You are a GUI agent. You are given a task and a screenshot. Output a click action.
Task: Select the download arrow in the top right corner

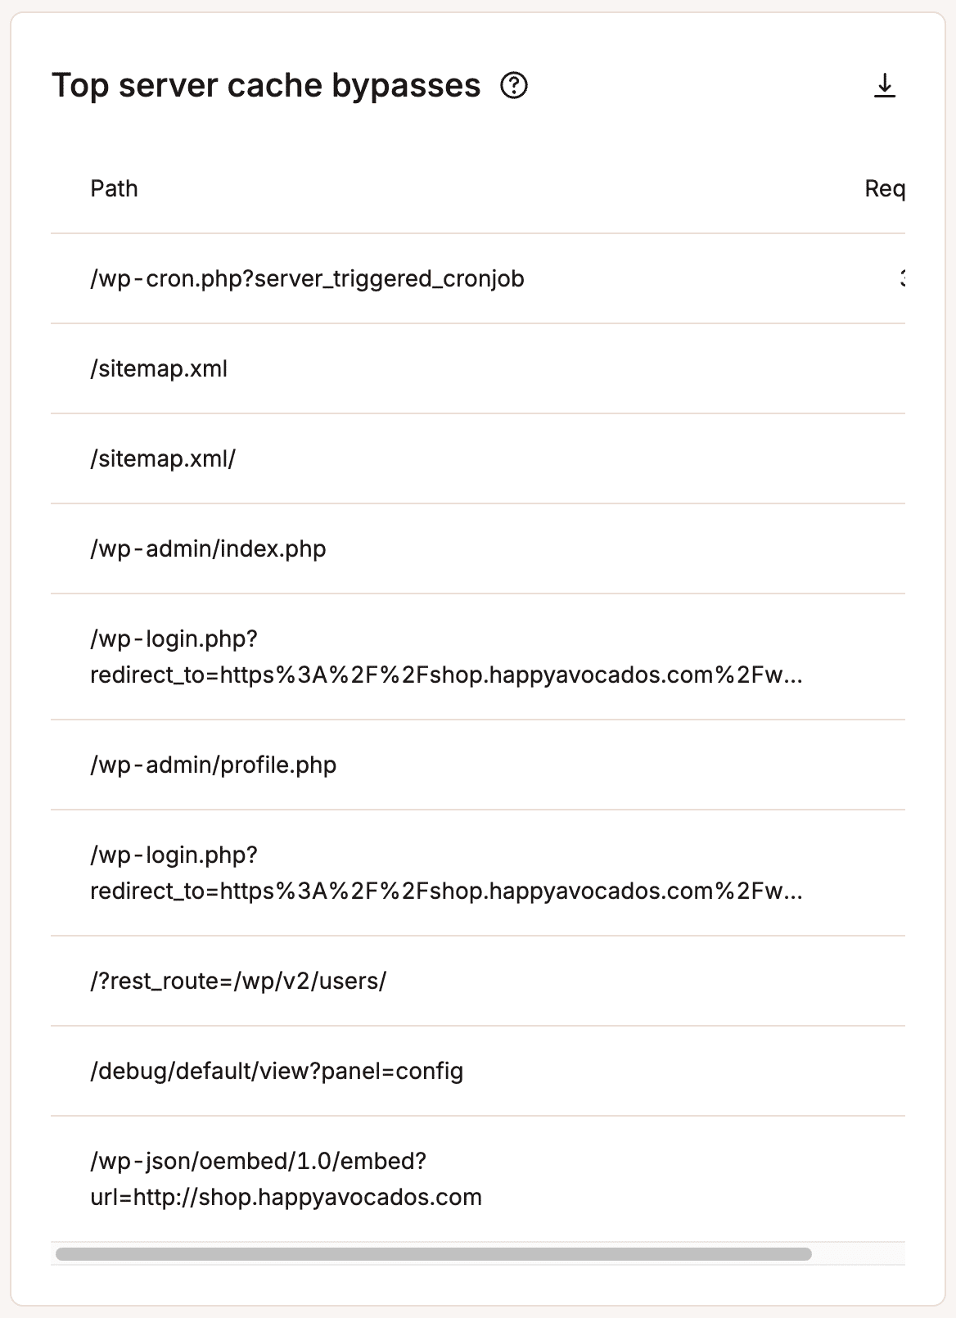pos(884,84)
